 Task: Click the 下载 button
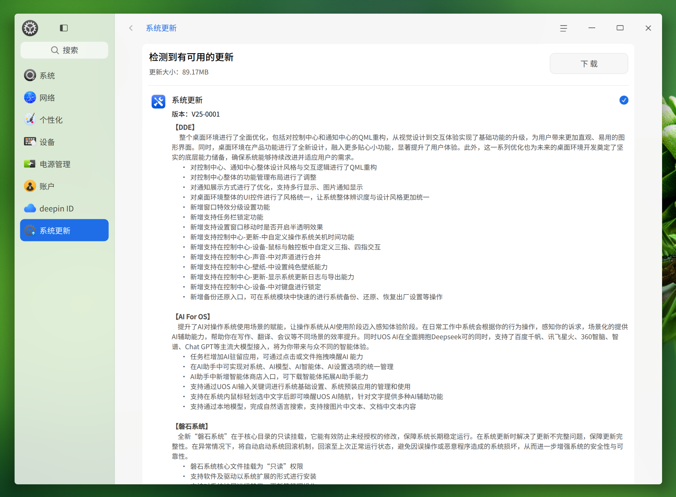point(589,64)
